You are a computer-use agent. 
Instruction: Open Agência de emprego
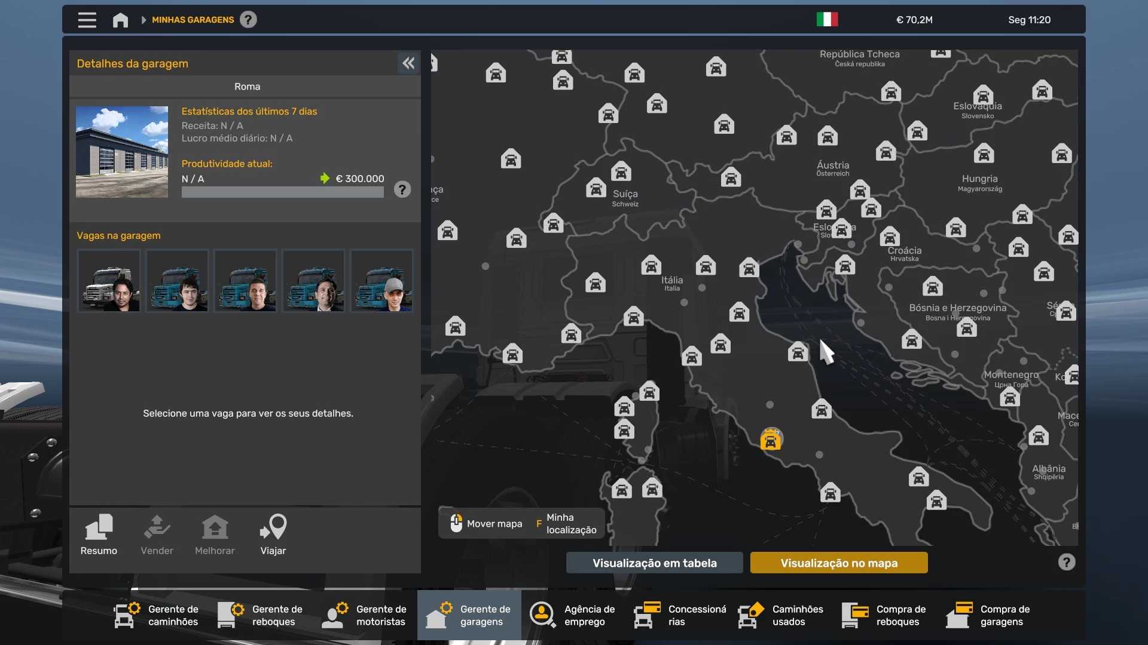pyautogui.click(x=573, y=615)
